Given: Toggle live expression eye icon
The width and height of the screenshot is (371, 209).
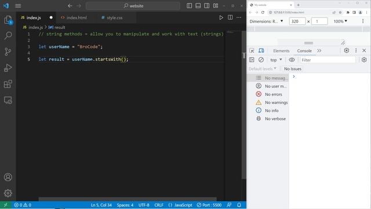Looking at the screenshot, I should click(292, 60).
